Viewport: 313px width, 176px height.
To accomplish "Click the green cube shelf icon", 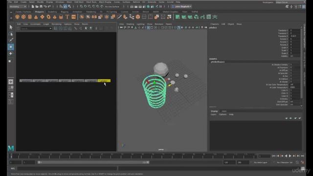I will [x=196, y=17].
